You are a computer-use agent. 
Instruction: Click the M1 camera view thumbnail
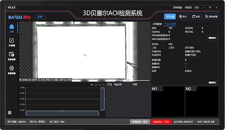168,101
